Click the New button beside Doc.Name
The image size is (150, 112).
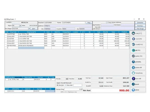tap(34, 29)
